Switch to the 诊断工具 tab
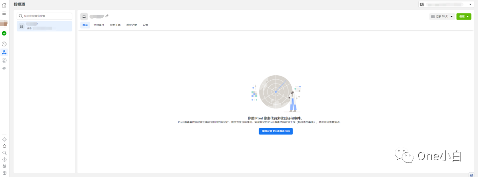Viewport: 478px width, 177px height. 115,25
